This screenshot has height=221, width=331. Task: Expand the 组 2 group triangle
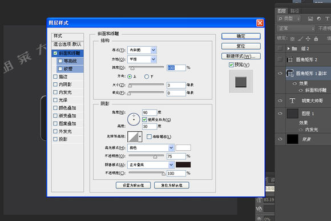288,49
